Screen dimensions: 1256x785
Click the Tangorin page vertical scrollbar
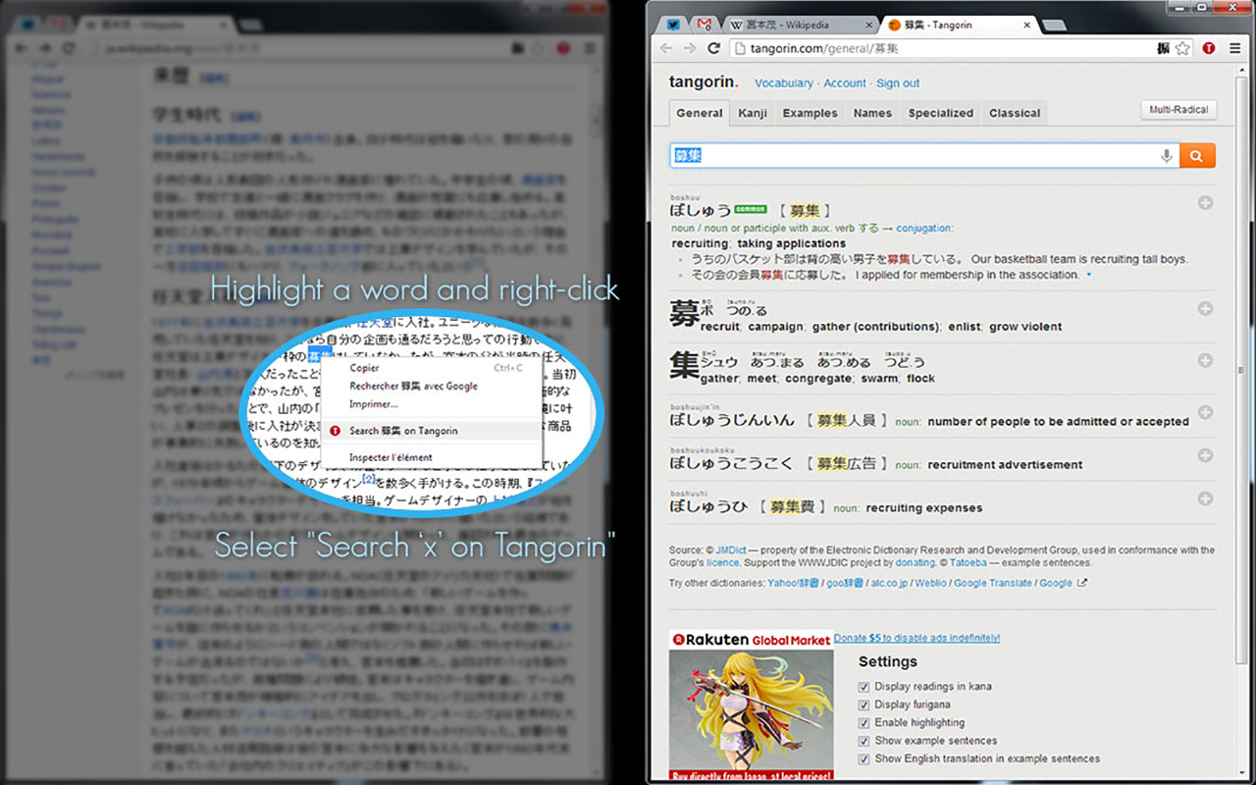pyautogui.click(x=1241, y=371)
